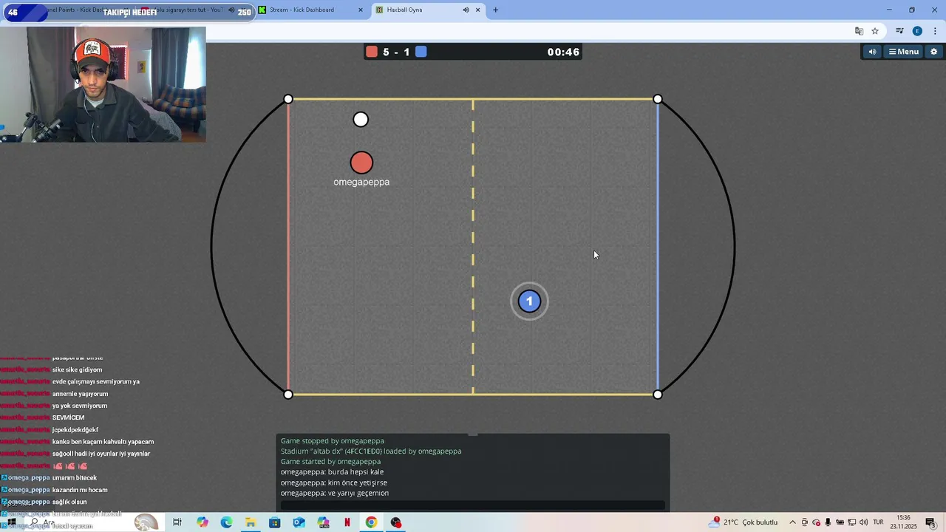The width and height of the screenshot is (946, 532).
Task: Switch to the Stream - Kick Dashboard tab
Action: coord(310,10)
